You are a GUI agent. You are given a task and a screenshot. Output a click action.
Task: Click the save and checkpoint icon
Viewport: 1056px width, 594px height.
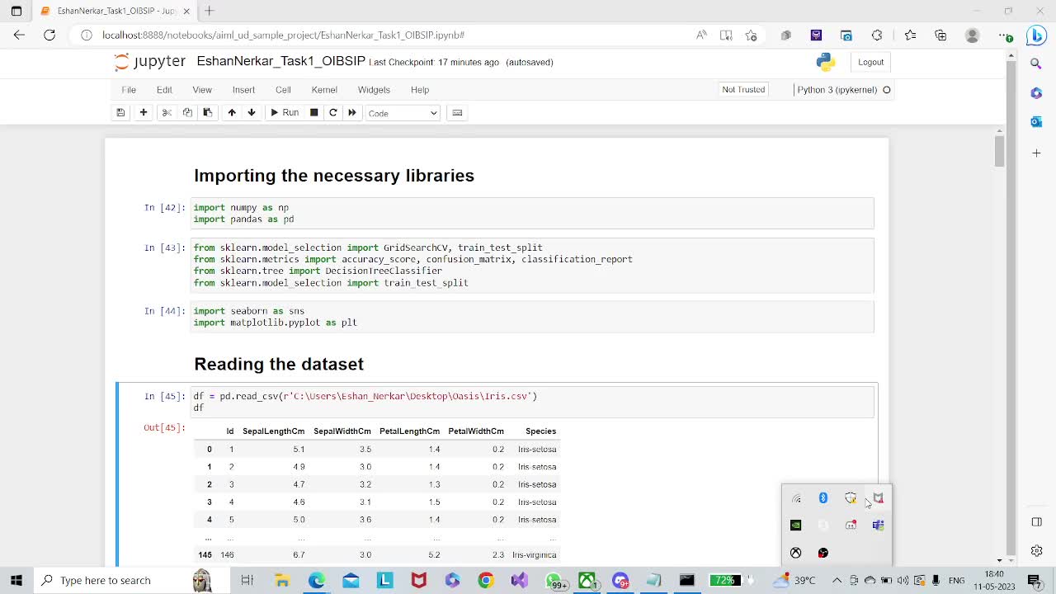(120, 113)
